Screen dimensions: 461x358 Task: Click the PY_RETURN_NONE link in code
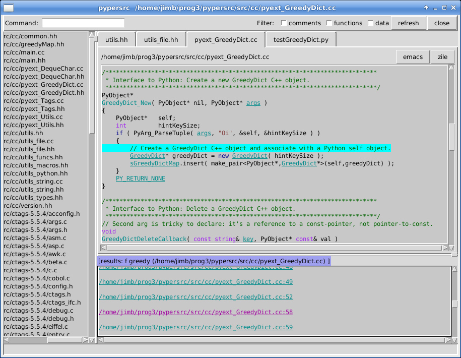click(140, 178)
